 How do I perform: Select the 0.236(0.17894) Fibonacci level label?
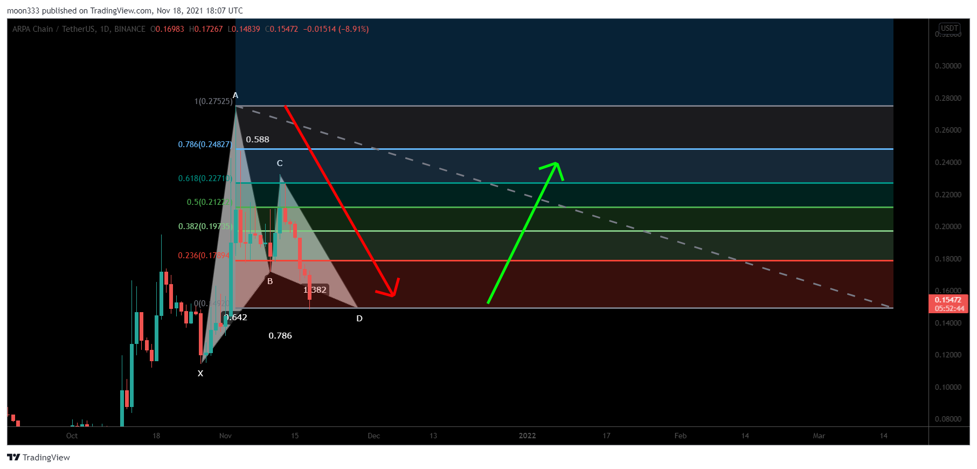(204, 256)
